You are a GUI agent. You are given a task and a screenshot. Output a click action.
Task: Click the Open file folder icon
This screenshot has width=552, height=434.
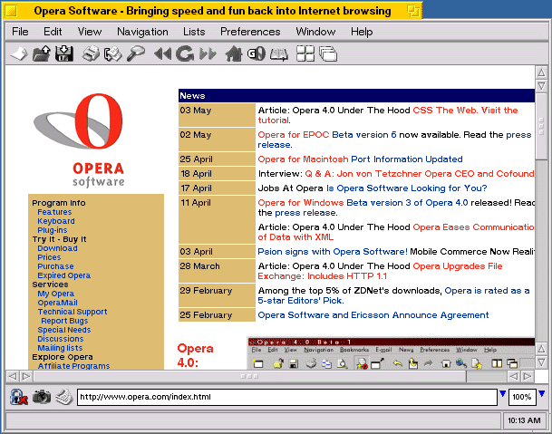42,53
